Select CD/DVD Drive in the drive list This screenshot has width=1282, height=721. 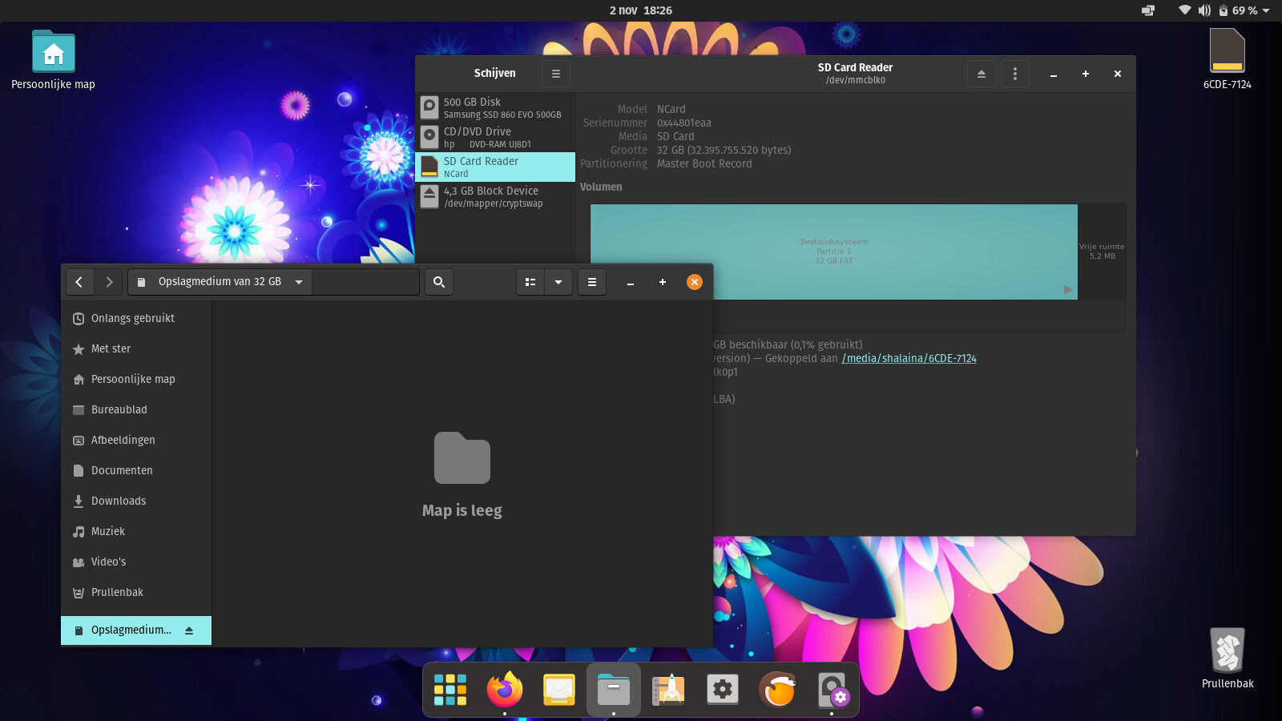[x=495, y=138]
